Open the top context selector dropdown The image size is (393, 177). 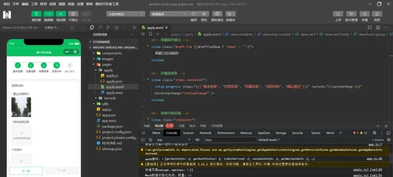tap(174, 140)
